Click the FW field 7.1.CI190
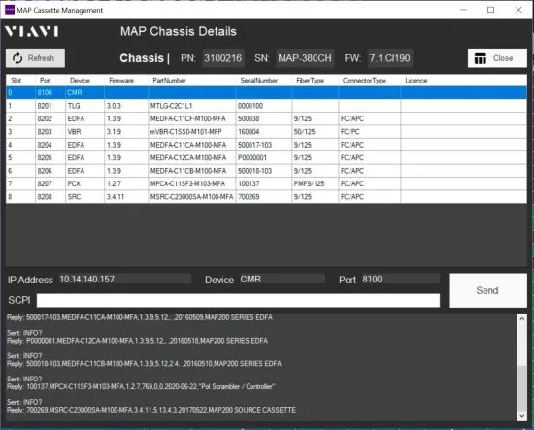This screenshot has height=430, width=534. pos(390,58)
